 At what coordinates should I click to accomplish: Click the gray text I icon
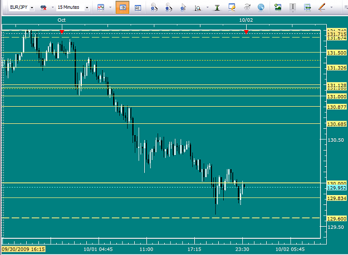293,7
